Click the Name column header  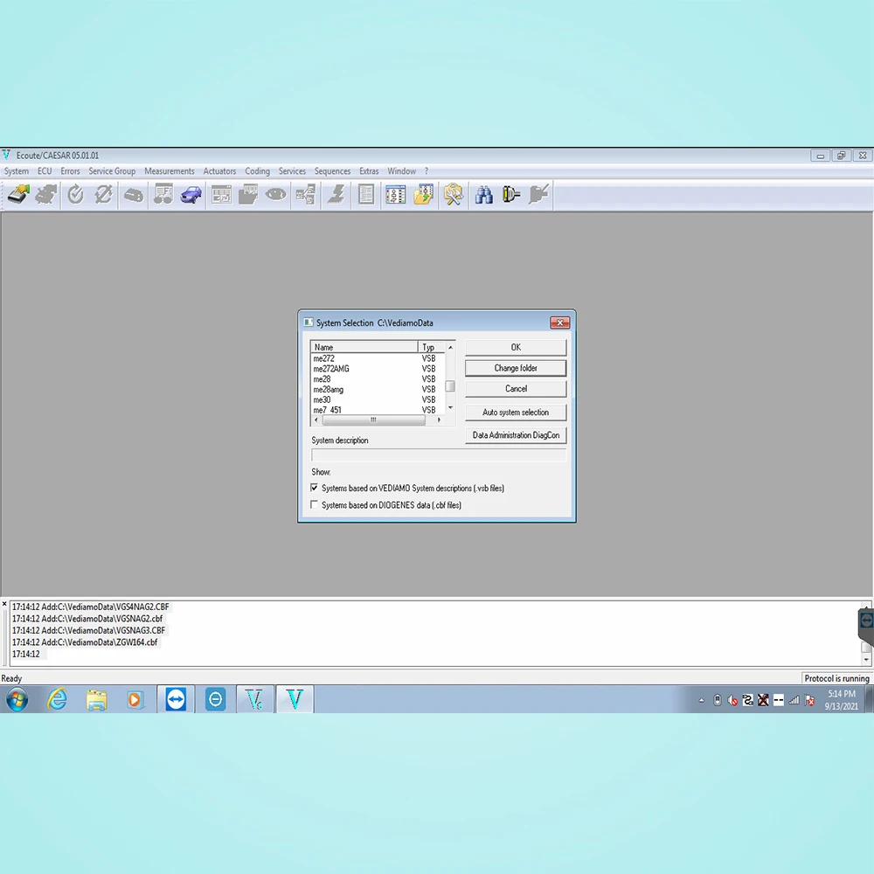point(364,347)
